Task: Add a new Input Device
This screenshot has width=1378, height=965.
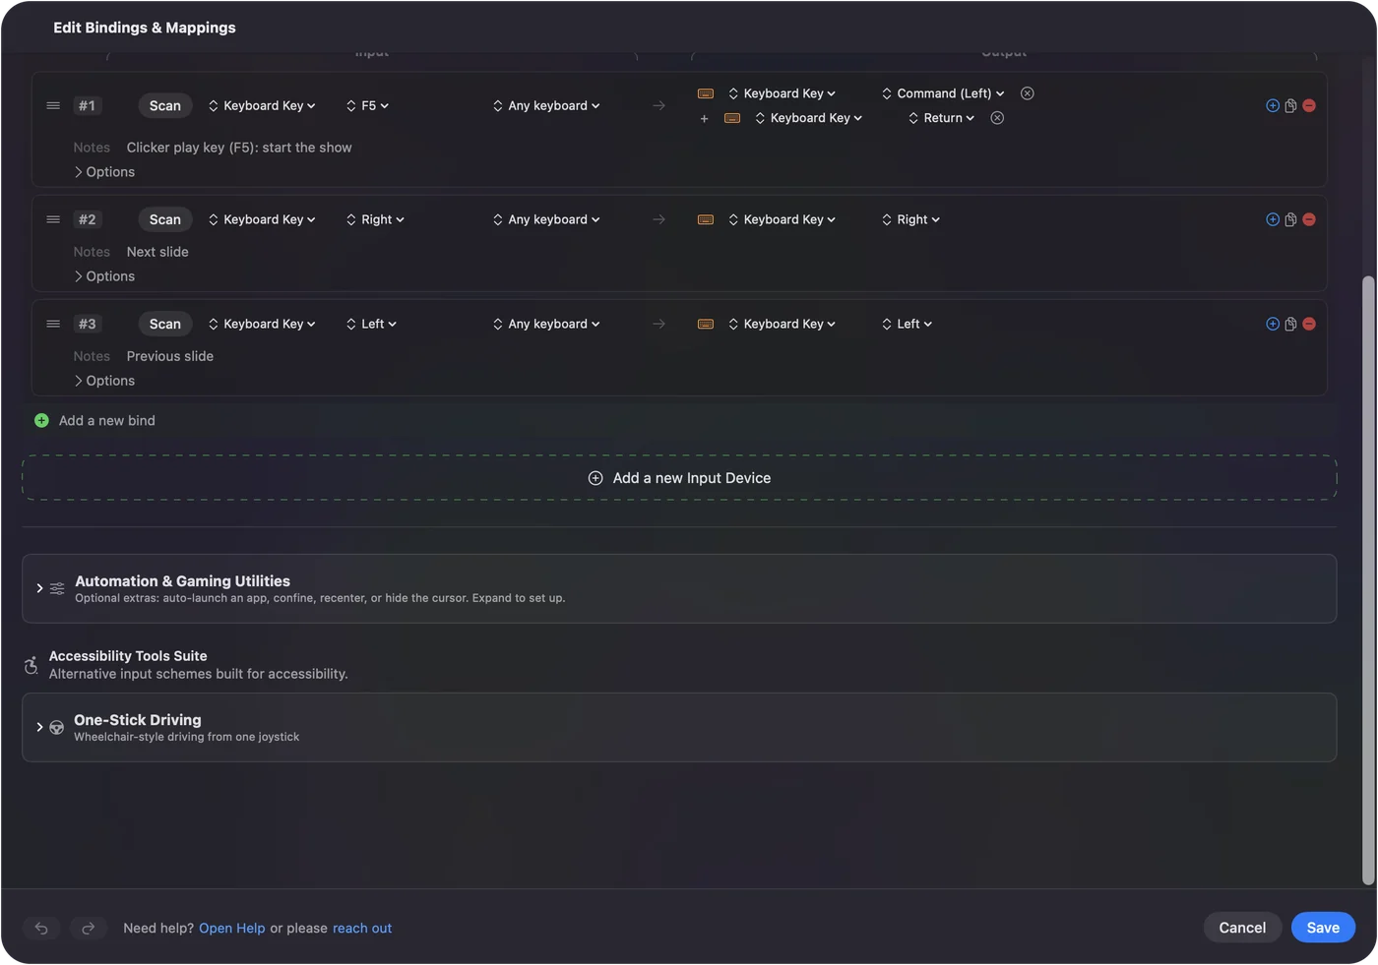Action: pos(679,478)
